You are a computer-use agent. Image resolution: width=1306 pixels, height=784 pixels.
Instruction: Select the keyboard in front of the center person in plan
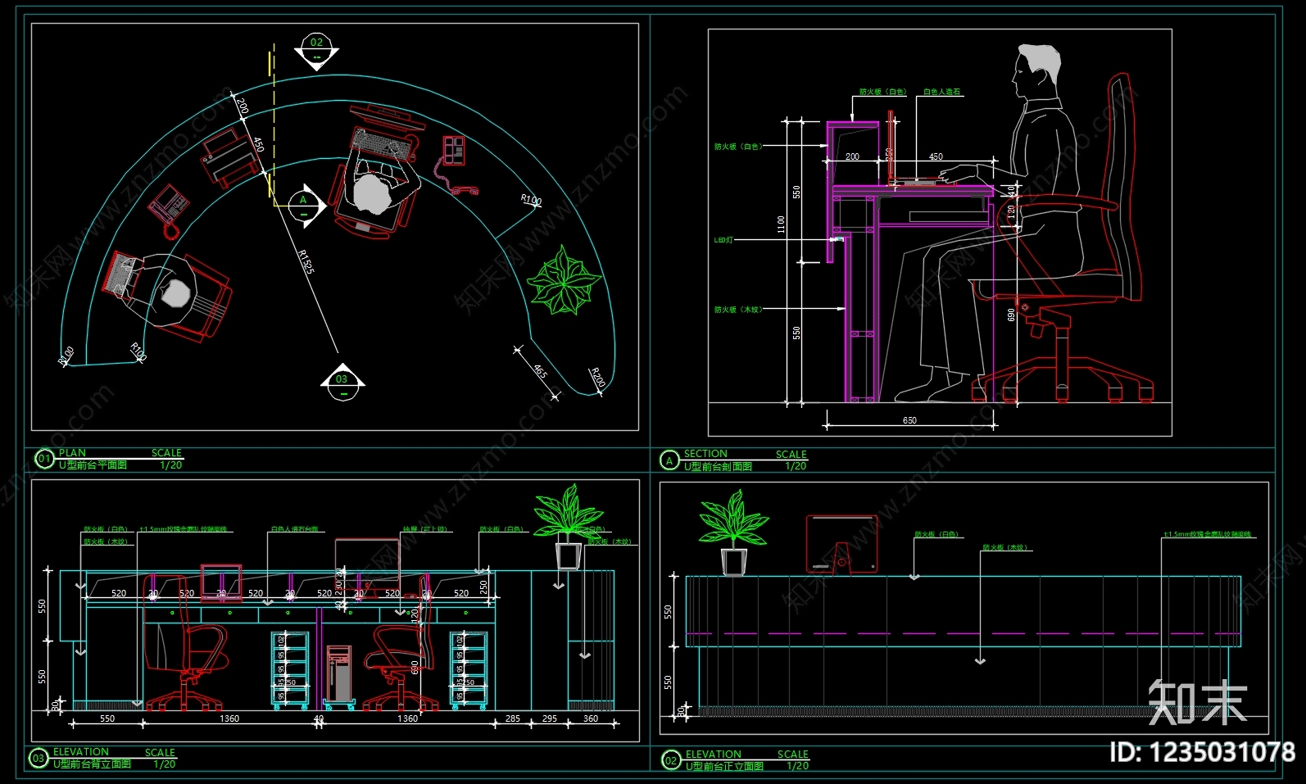pyautogui.click(x=382, y=146)
